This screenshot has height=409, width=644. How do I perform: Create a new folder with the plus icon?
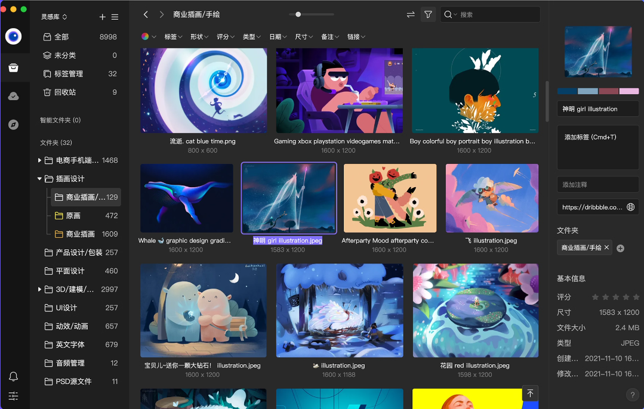pyautogui.click(x=101, y=17)
